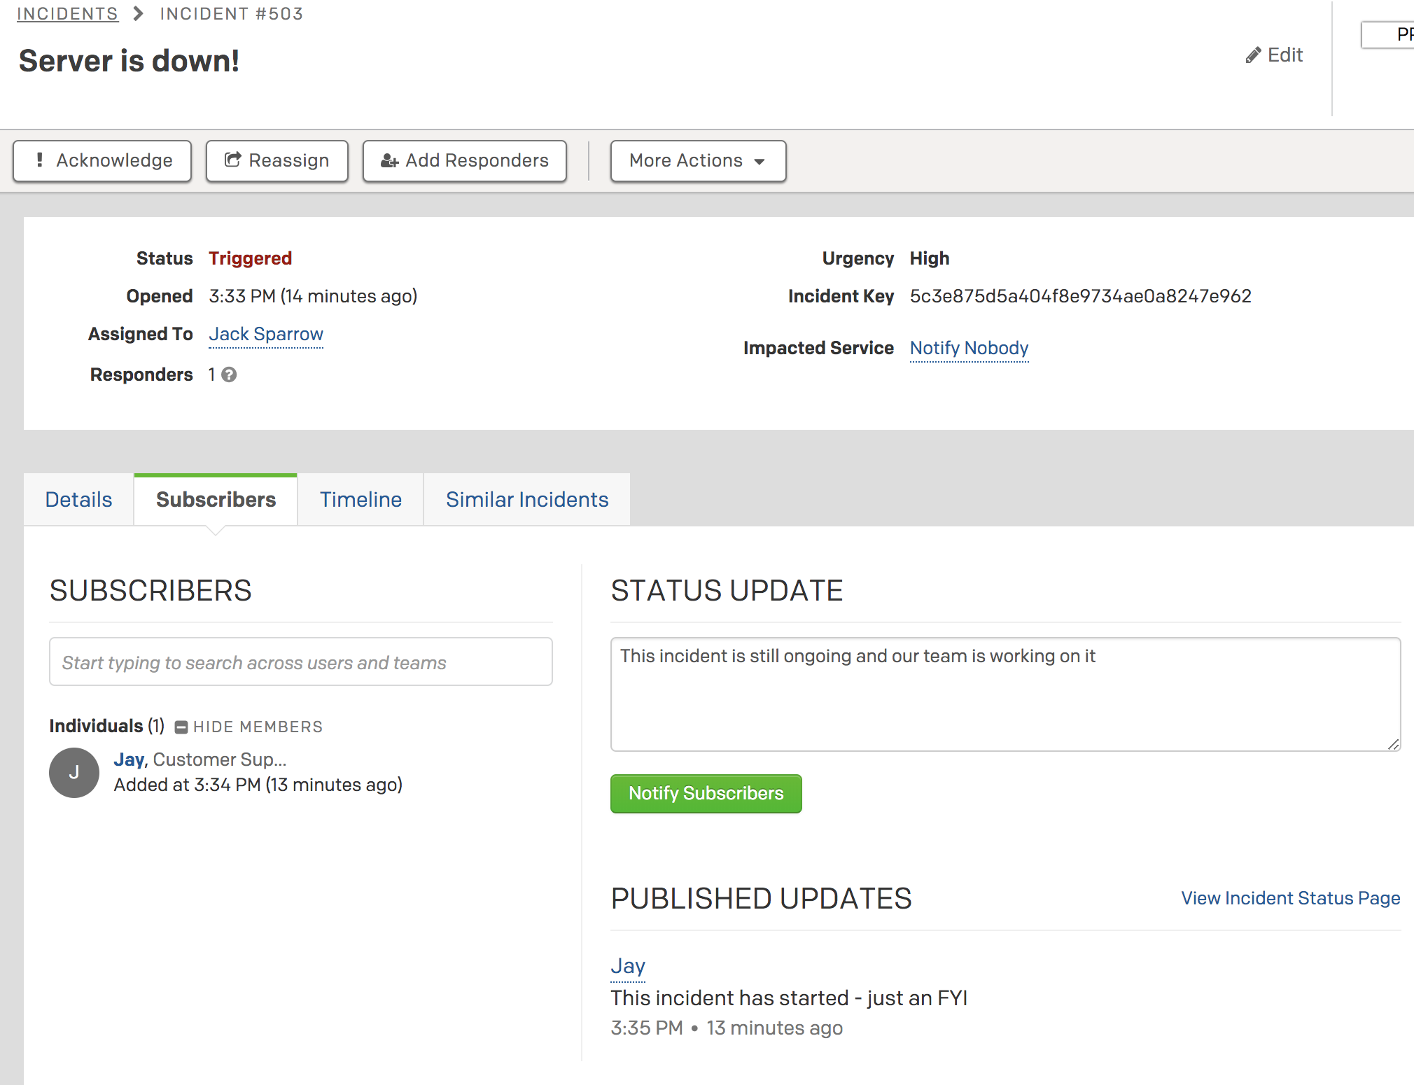
Task: Select the Similar Incidents tab
Action: [x=527, y=500]
